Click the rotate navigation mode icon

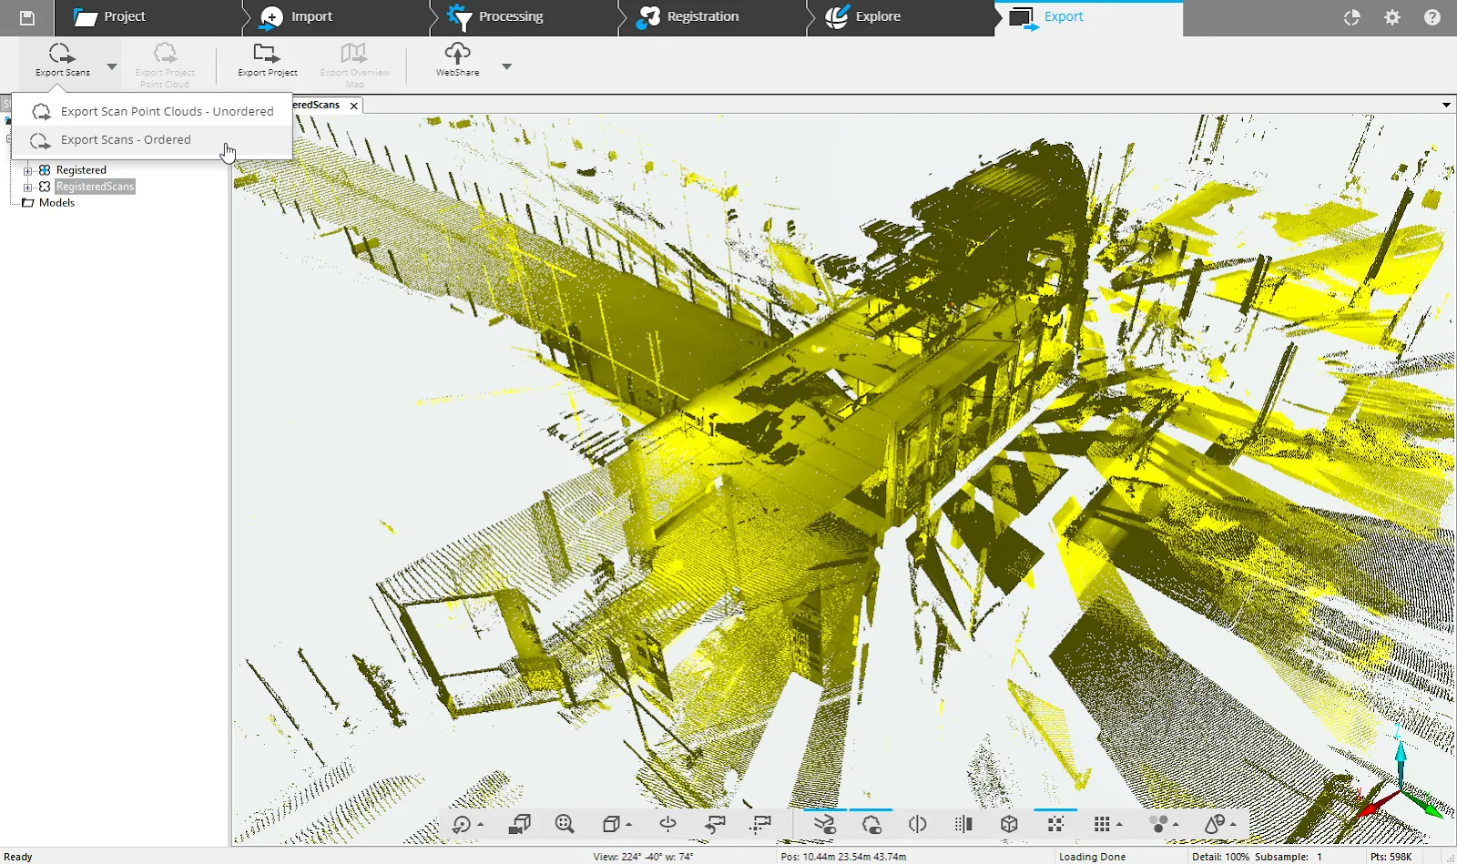pos(462,825)
